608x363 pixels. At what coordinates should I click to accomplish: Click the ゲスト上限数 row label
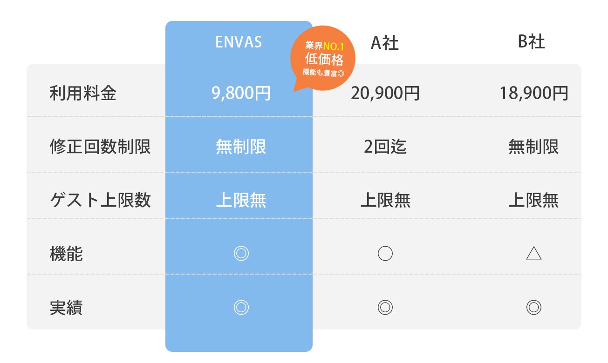(x=100, y=201)
